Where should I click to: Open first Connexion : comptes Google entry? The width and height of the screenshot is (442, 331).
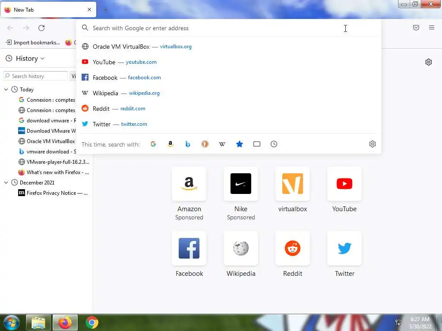tap(47, 100)
